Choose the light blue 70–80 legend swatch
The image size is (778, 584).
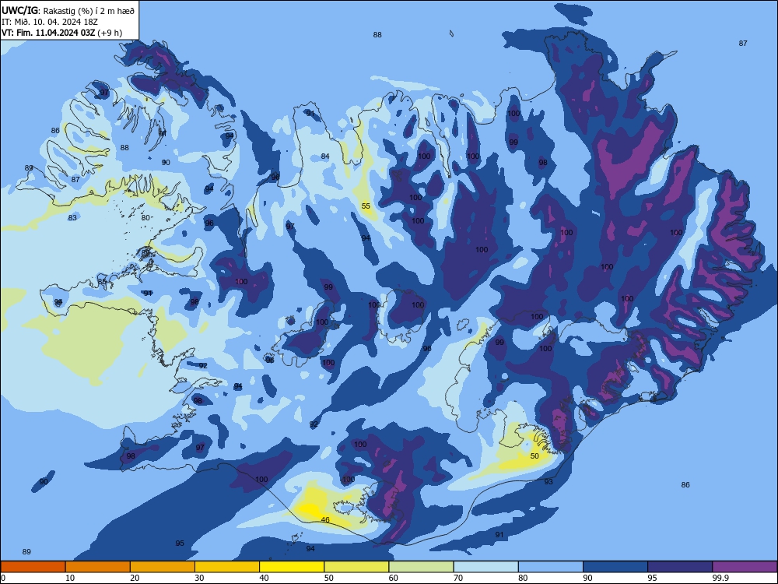tap(485, 567)
